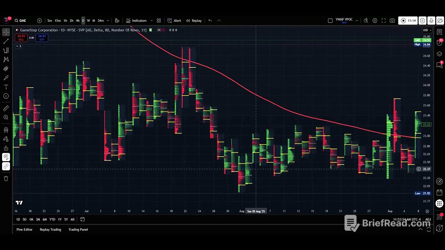Select the 4h timeframe
Screen dimensions: 445x250
(x=78, y=20)
